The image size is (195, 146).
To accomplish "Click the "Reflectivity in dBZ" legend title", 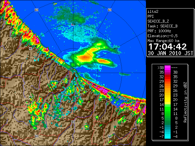I will tap(185, 102).
